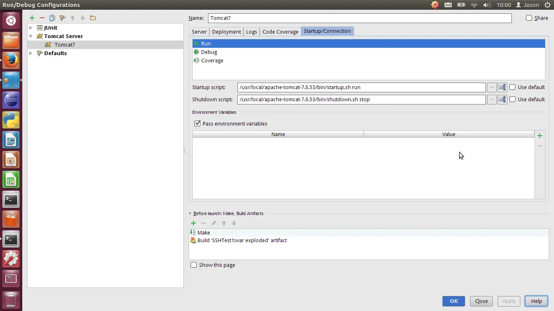
Task: Open LibreOffice Calc from the launcher
Action: [11, 179]
